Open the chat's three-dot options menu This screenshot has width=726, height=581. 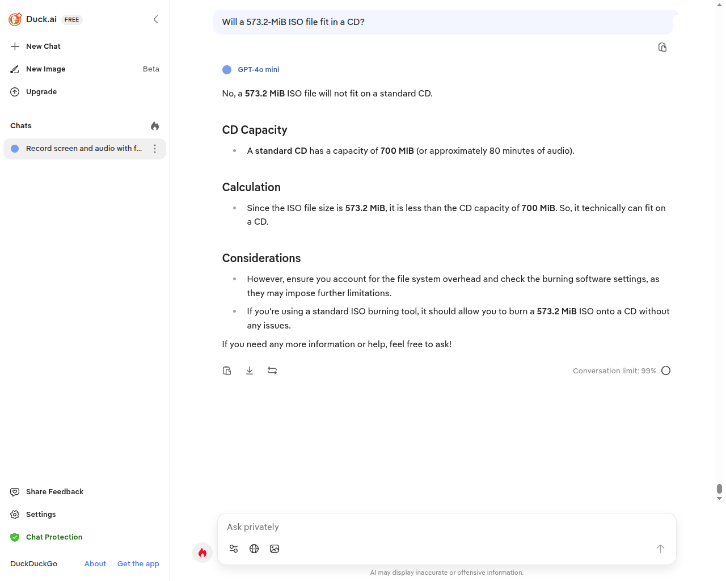click(x=155, y=149)
